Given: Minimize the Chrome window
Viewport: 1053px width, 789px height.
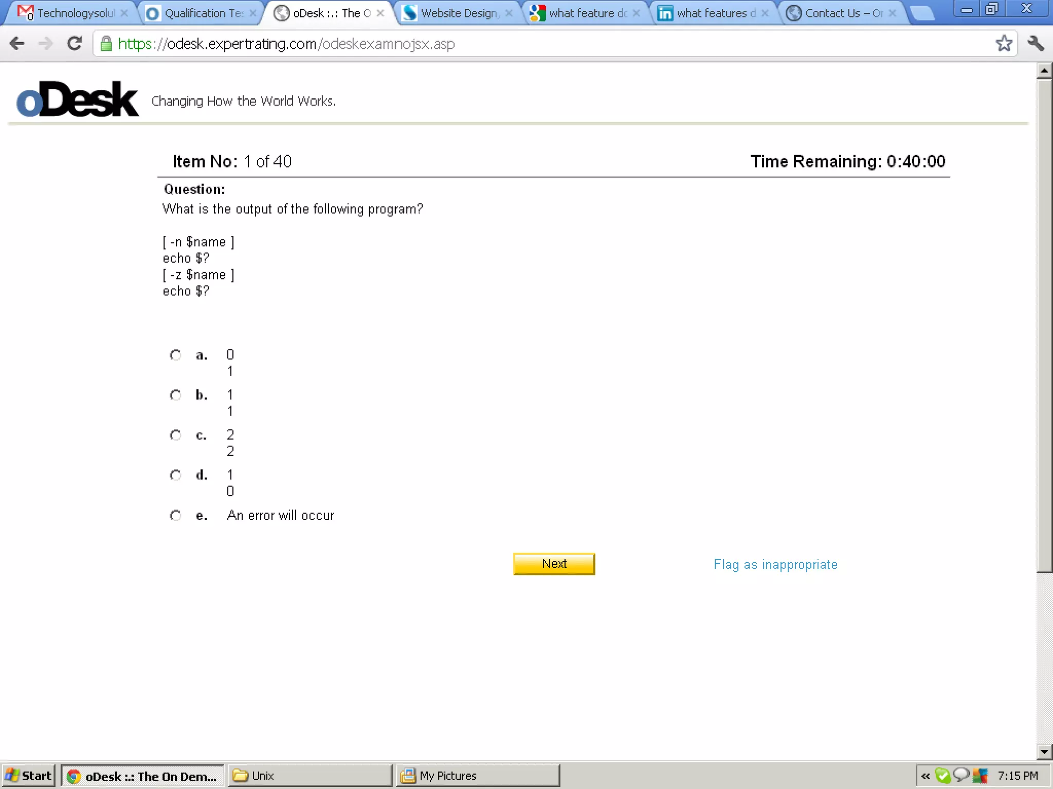Looking at the screenshot, I should (x=967, y=9).
